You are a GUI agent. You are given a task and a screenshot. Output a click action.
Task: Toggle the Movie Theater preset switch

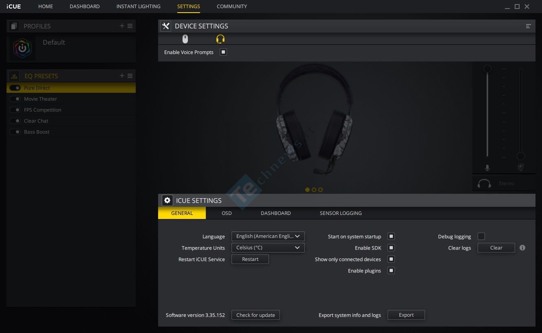point(15,99)
